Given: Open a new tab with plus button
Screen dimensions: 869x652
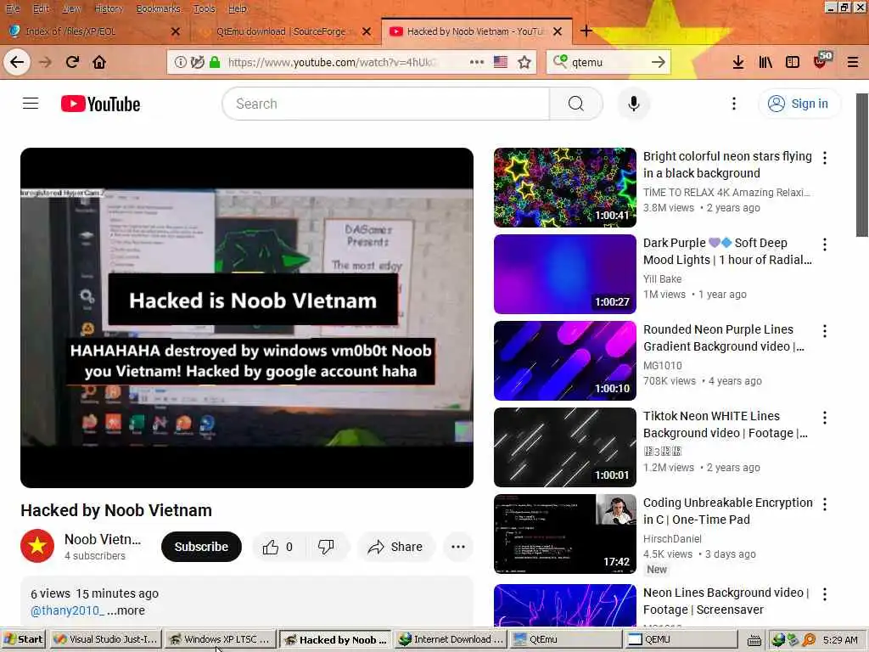Looking at the screenshot, I should pyautogui.click(x=586, y=31).
